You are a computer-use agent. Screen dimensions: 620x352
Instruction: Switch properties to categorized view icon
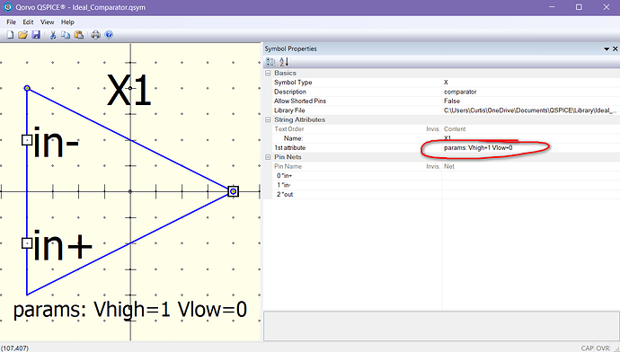pos(270,62)
